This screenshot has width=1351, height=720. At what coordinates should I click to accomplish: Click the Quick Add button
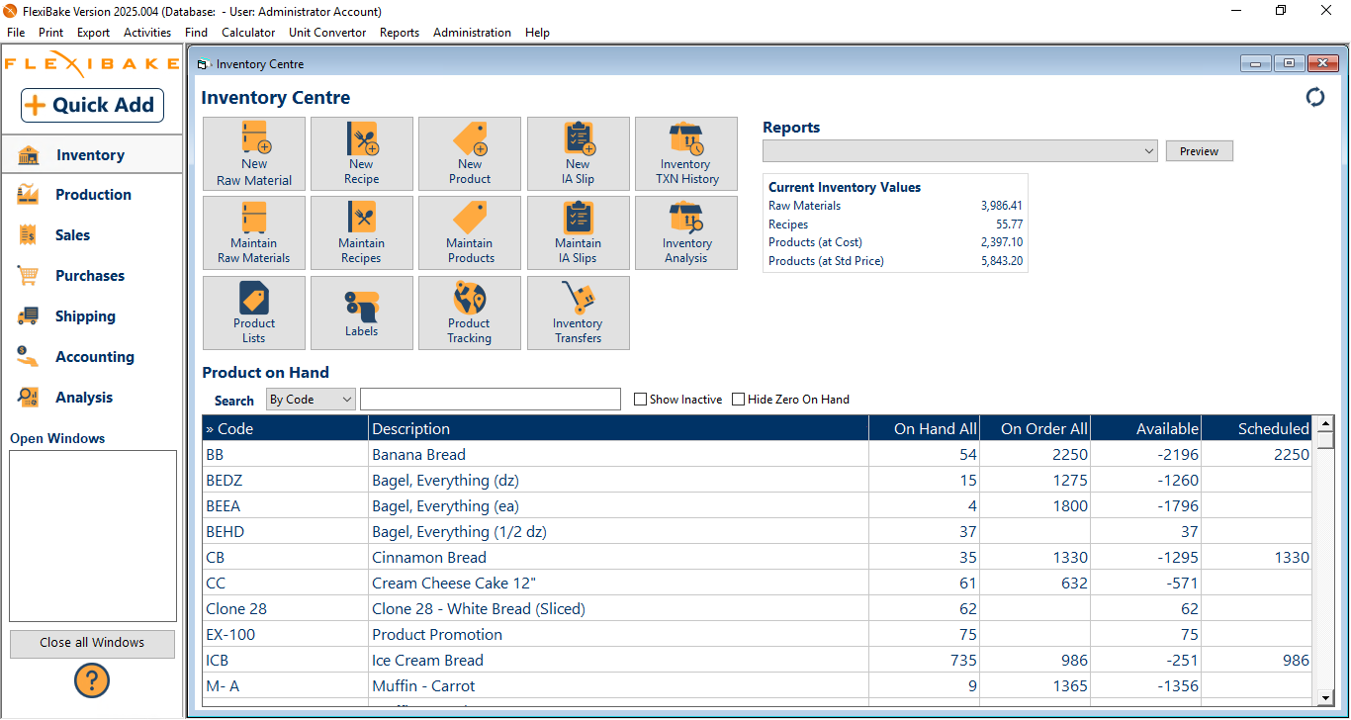[x=92, y=105]
